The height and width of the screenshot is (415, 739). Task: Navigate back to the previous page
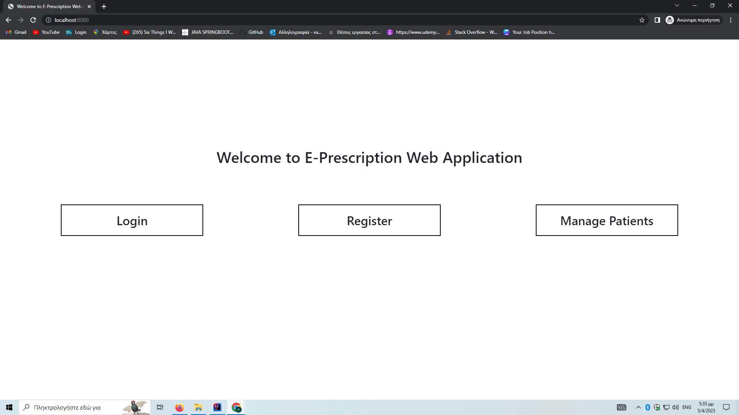tap(8, 20)
